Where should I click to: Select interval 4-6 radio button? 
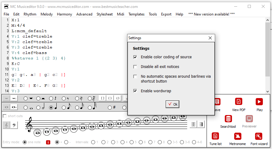click(x=194, y=142)
